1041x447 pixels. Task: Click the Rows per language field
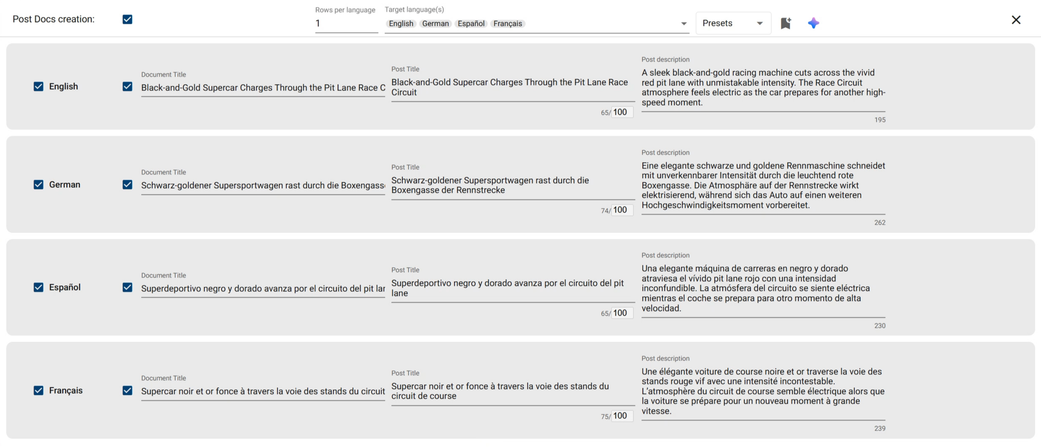[346, 24]
